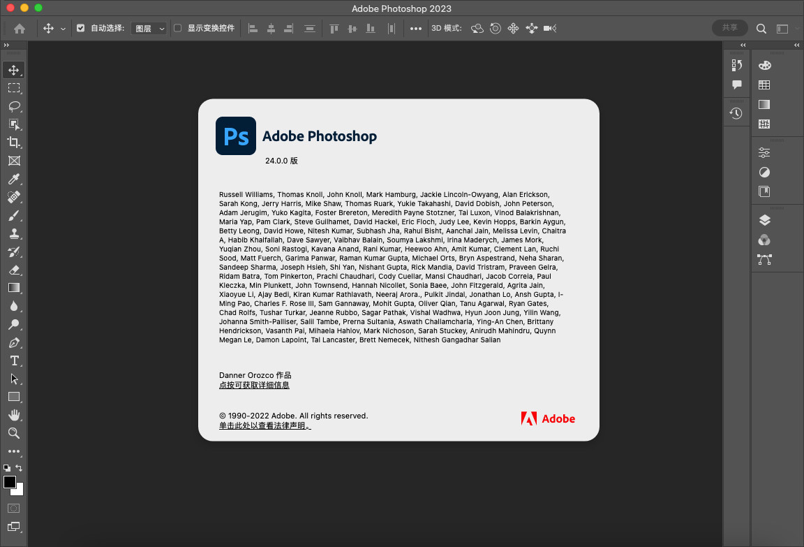Collapse the right panel dock arrows
Viewport: 804px width, 547px height.
797,45
